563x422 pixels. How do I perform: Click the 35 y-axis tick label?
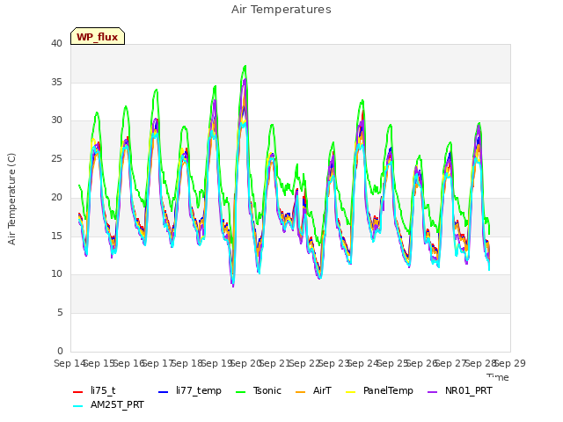point(56,82)
